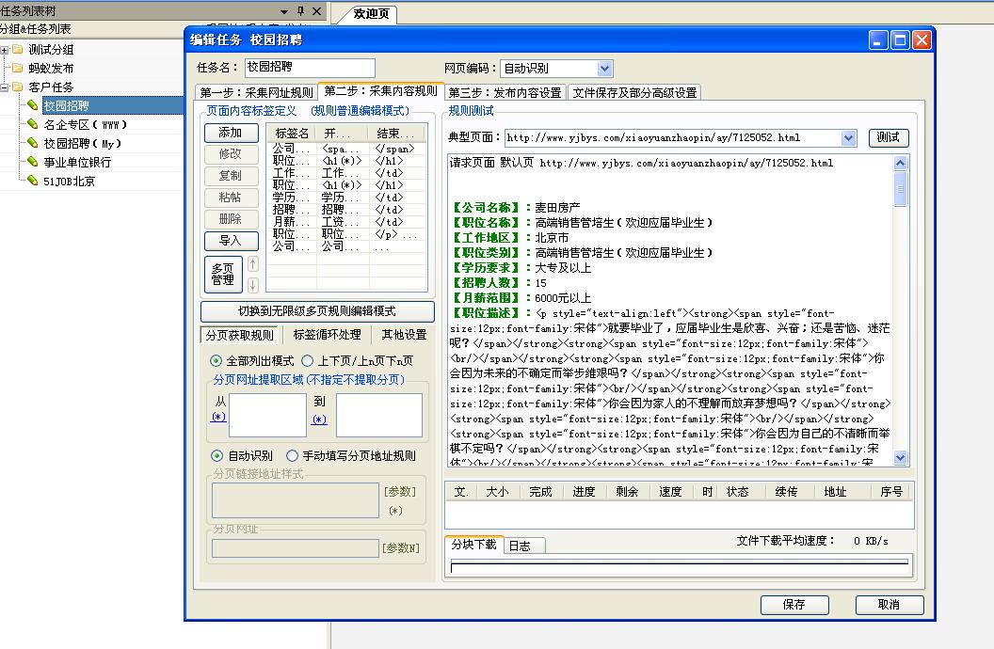
Task: Select 上下页/上n页下n页 radio button
Action: tap(308, 361)
